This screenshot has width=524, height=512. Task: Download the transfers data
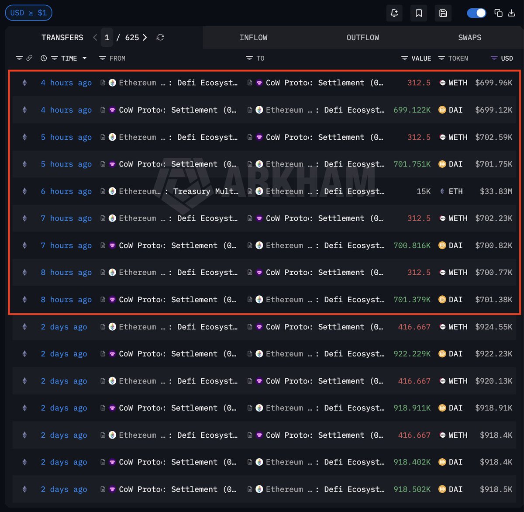[511, 13]
